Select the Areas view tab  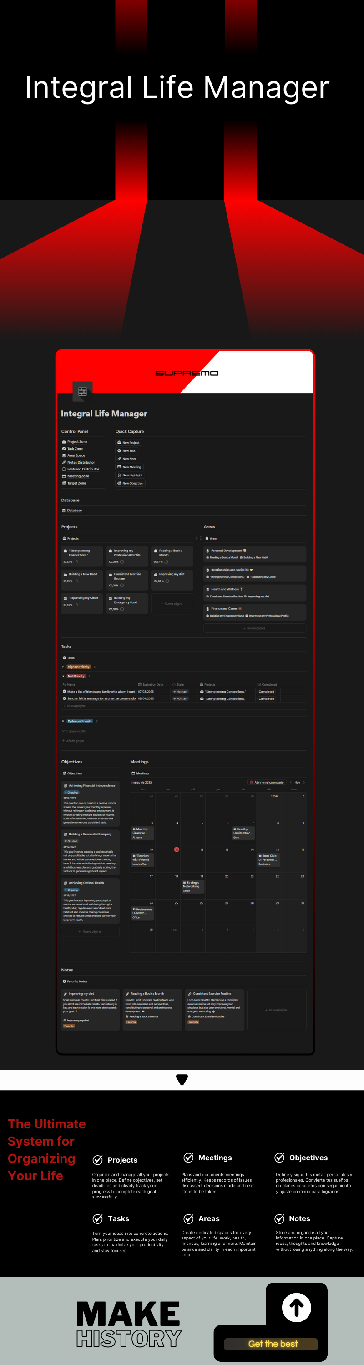tap(212, 538)
